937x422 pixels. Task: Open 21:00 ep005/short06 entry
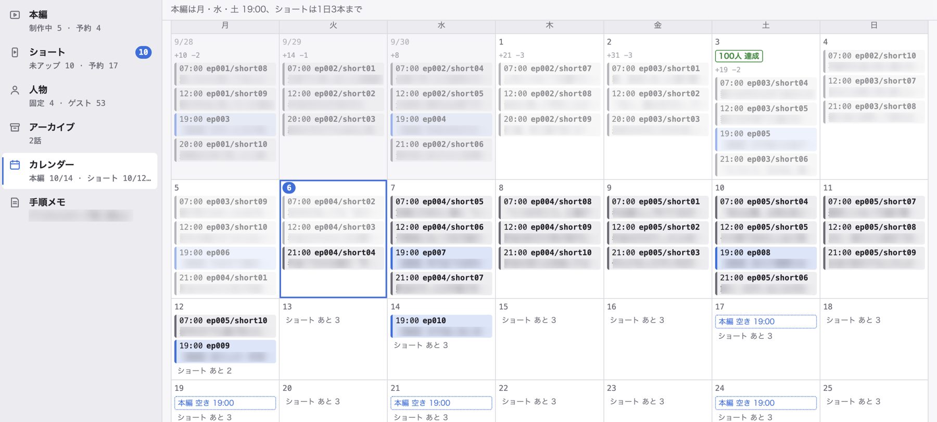[766, 284]
